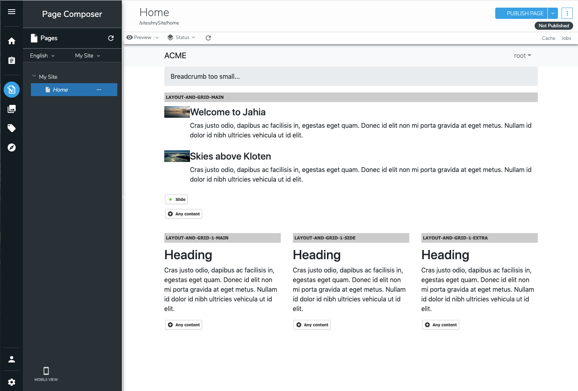This screenshot has height=391, width=578.
Task: Open the Jobs menu
Action: click(x=566, y=38)
